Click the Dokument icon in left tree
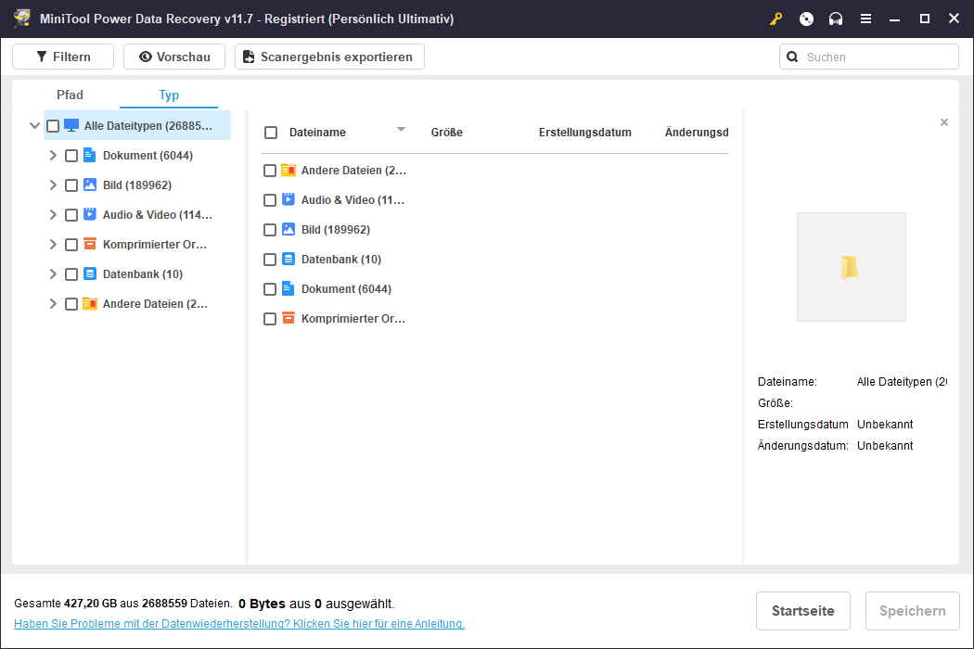Image resolution: width=974 pixels, height=649 pixels. pos(89,155)
